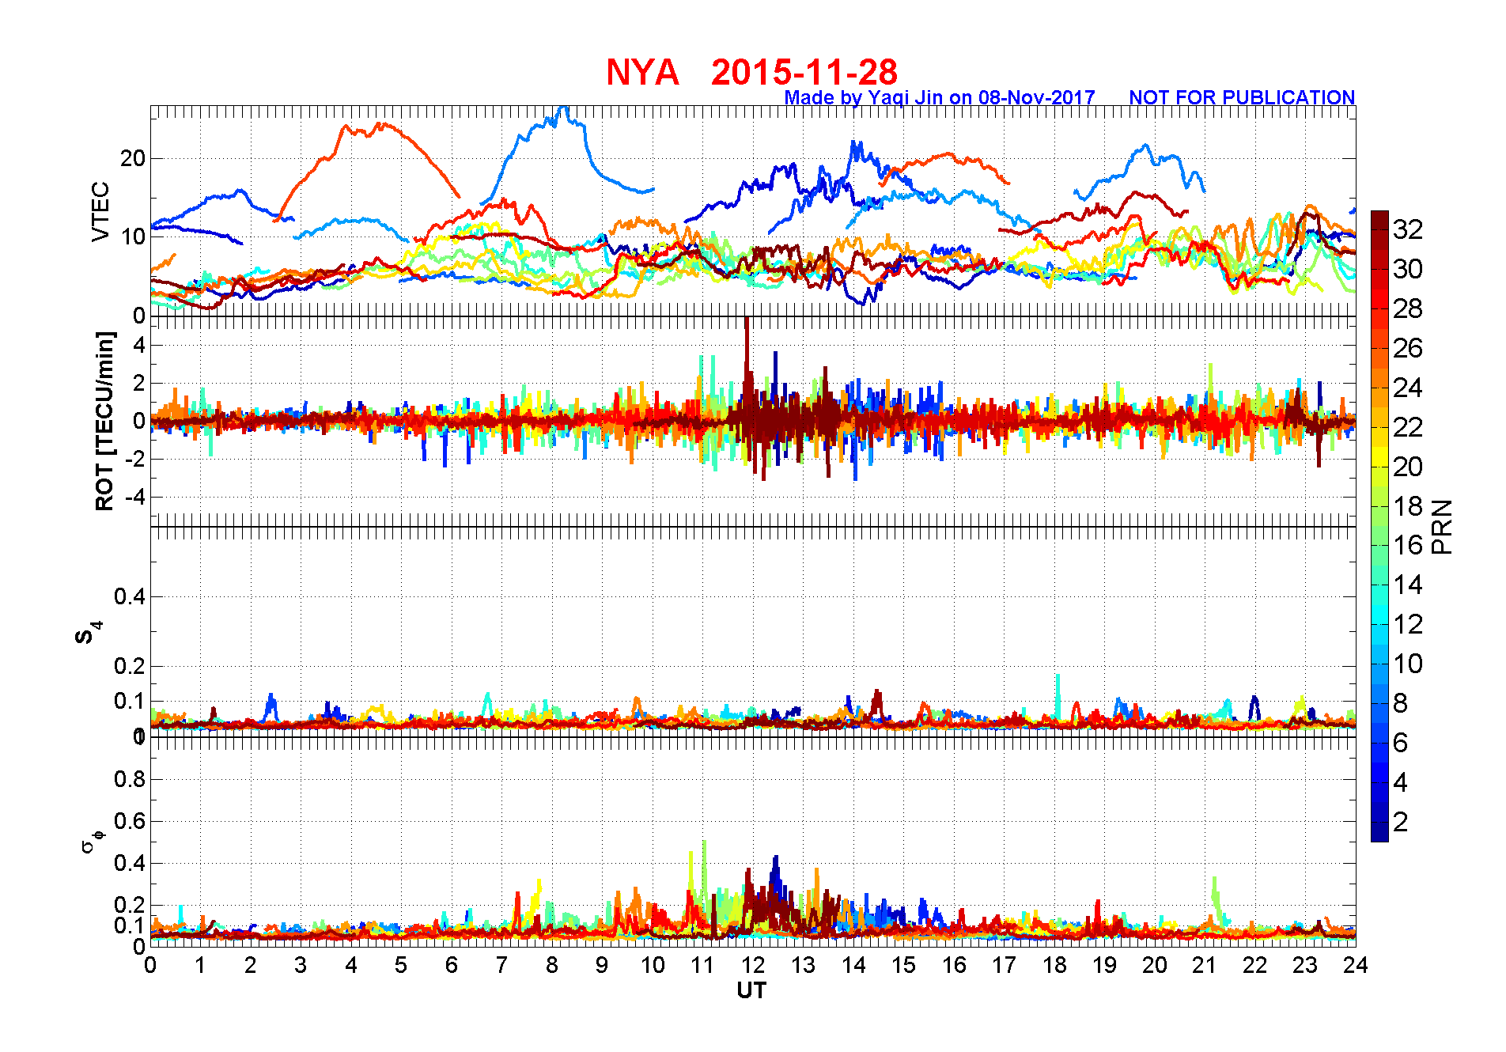Screen dimensions: 1506x1052
Task: Click the x-axis tick label "24"
Action: 1356,965
